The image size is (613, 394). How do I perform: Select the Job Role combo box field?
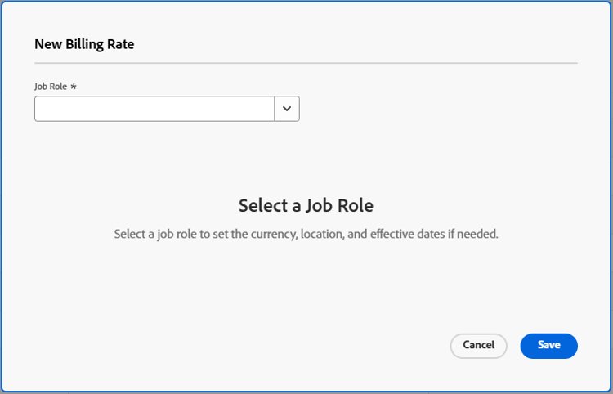click(x=154, y=109)
